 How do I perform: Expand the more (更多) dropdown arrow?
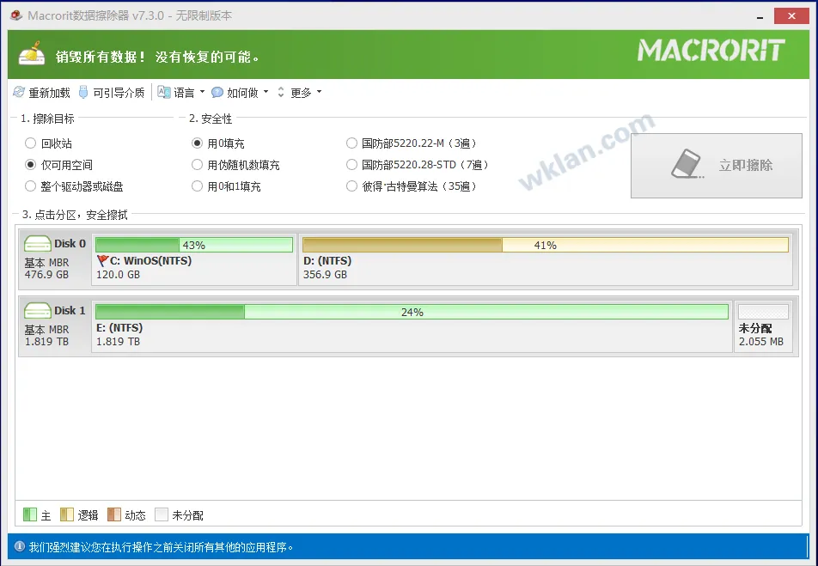point(320,92)
